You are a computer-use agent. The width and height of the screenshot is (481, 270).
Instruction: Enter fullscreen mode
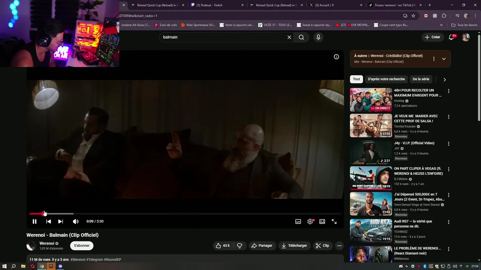tap(334, 221)
